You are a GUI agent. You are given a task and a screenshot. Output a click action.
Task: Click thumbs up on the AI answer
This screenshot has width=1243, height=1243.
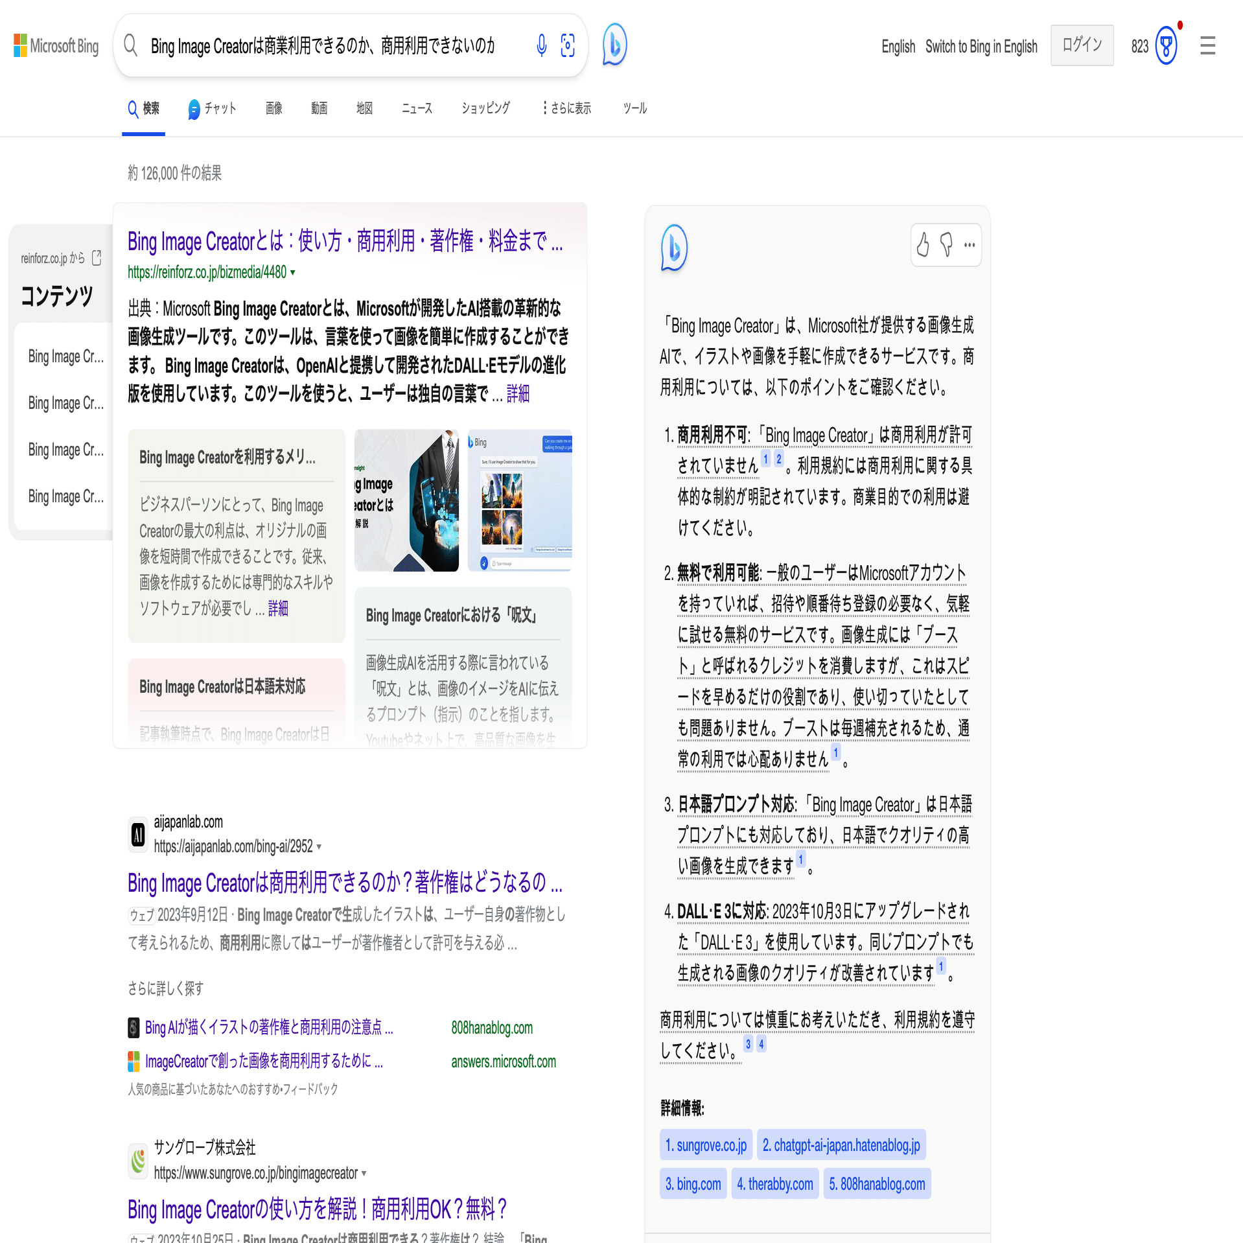[923, 245]
